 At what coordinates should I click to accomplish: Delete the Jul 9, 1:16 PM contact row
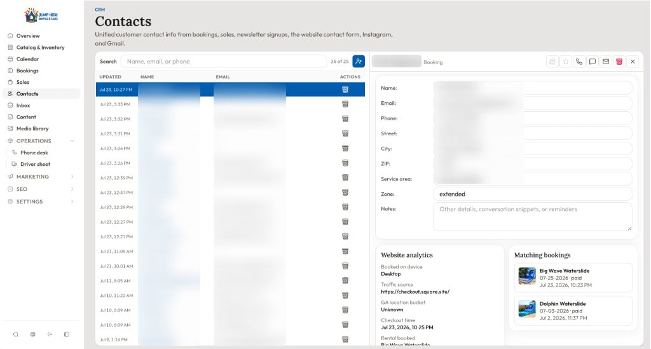345,339
